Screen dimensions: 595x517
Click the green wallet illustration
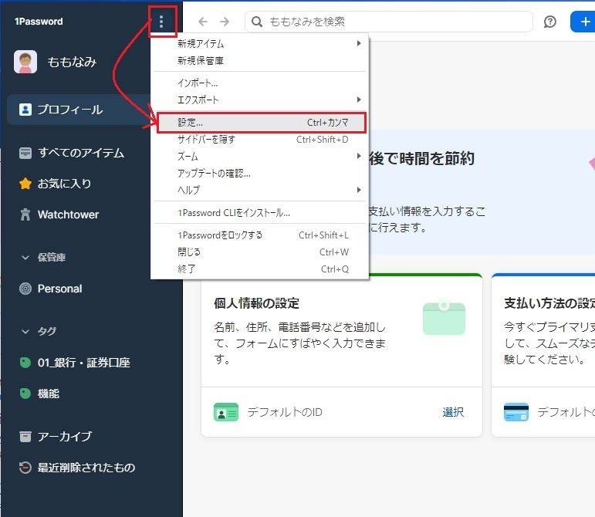coord(444,317)
